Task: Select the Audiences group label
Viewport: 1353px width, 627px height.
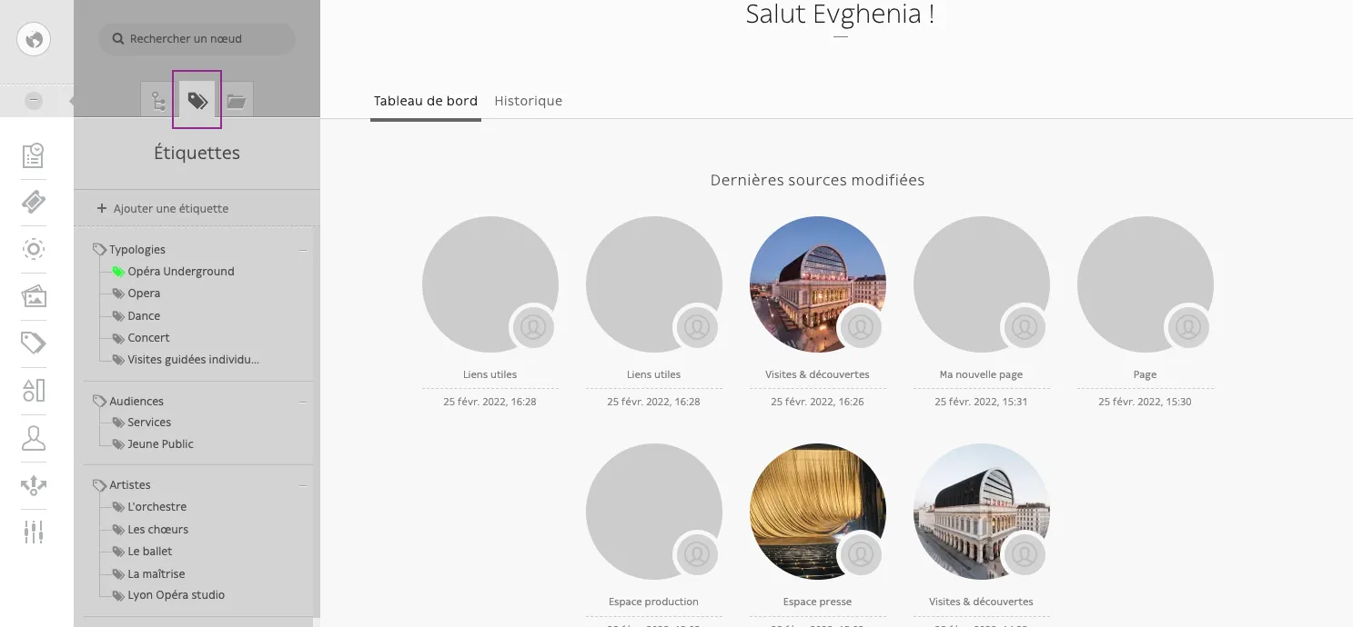Action: click(136, 401)
